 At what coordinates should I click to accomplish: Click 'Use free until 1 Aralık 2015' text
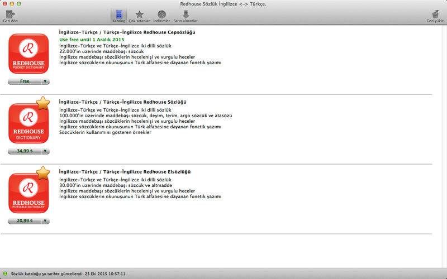click(x=92, y=40)
